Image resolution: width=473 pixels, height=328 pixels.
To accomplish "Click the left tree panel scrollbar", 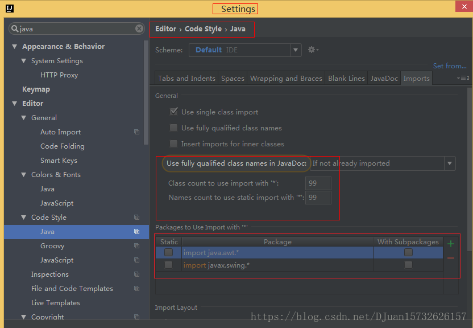I will (x=146, y=92).
